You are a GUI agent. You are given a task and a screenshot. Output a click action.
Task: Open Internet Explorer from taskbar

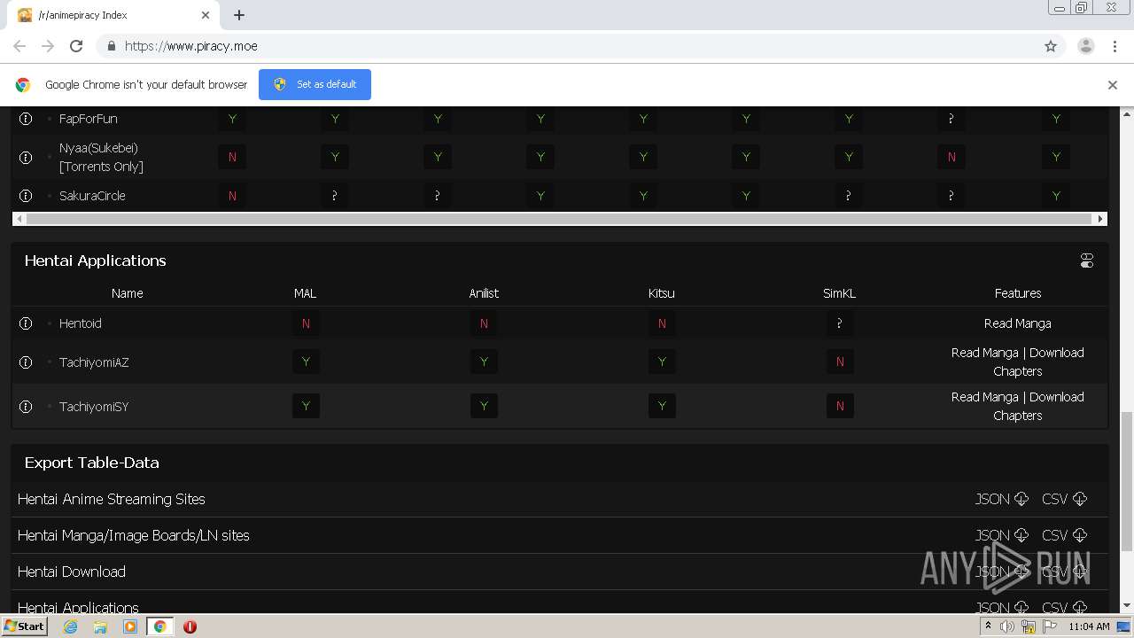point(70,626)
